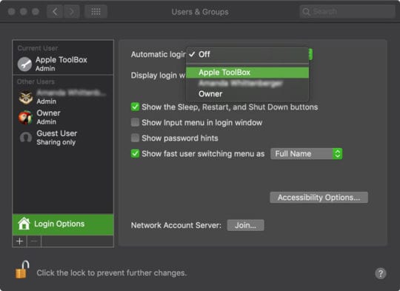This screenshot has height=291, width=400.
Task: Click Apple ToolBox wrench avatar
Action: [24, 64]
